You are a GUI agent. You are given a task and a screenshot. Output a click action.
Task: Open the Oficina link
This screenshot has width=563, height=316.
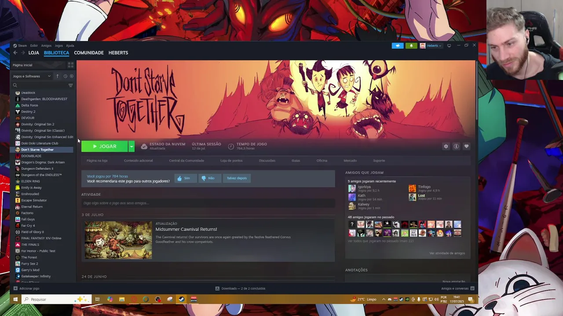[322, 161]
